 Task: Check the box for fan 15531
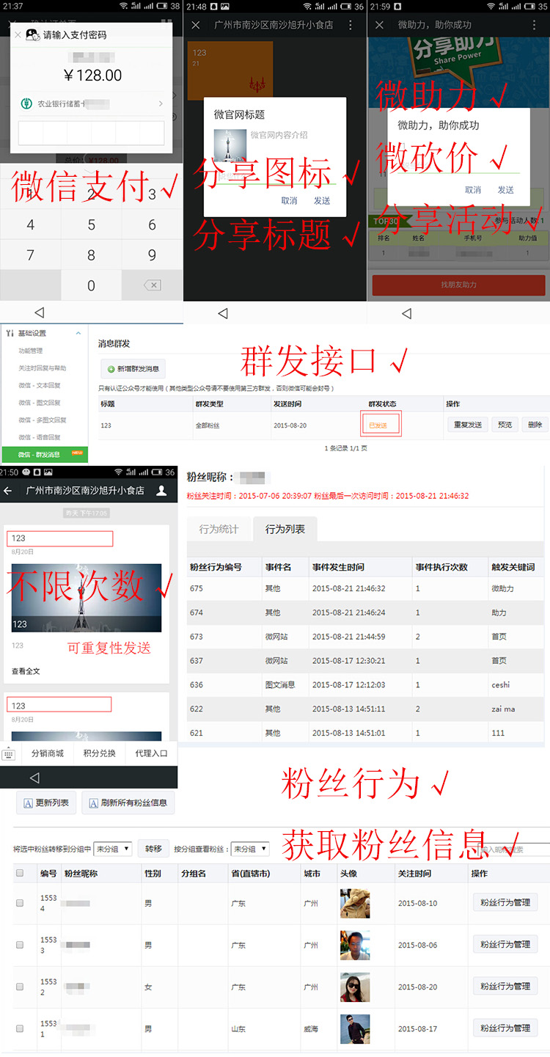(20, 1029)
